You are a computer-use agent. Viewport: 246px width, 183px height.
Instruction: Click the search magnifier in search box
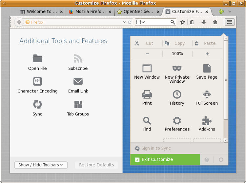tap(173, 22)
